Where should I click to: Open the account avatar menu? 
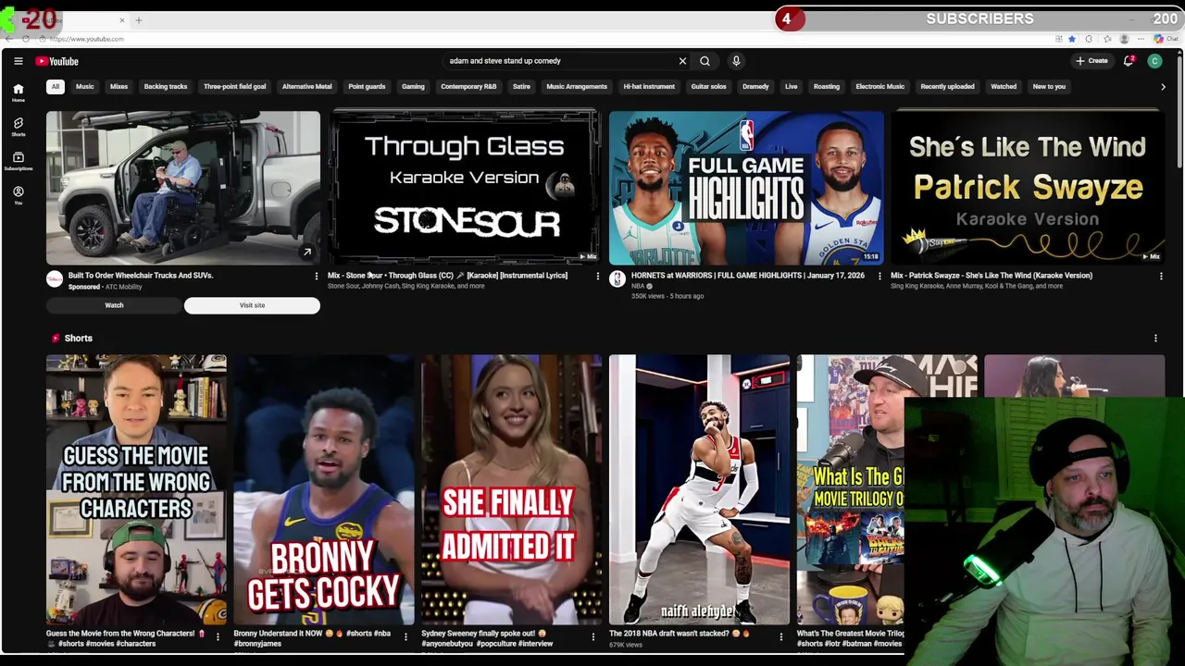[1154, 61]
